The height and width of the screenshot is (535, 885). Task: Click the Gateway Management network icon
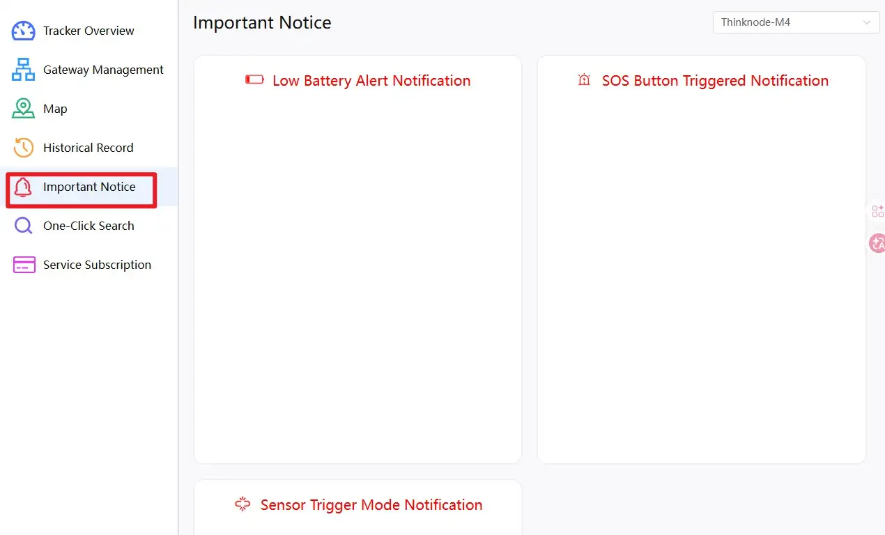click(24, 70)
